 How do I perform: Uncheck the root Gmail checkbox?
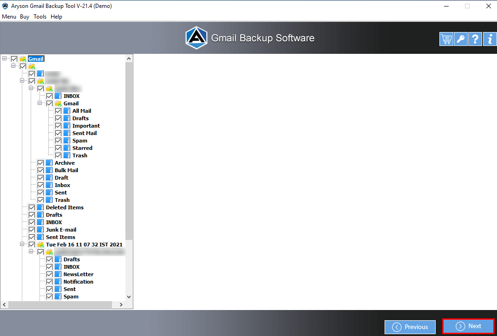pos(14,59)
